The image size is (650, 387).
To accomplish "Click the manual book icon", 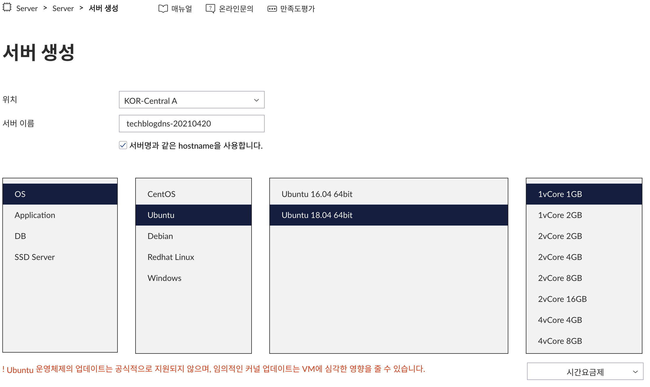I will click(x=163, y=9).
